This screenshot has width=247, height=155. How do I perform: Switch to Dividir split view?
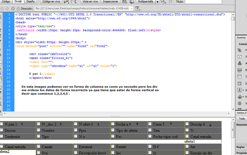point(18,2)
